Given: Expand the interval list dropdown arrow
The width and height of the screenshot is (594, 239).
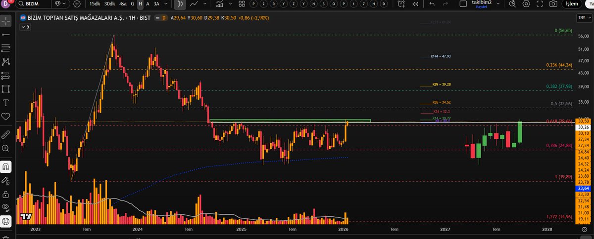Looking at the screenshot, I should (x=166, y=4).
